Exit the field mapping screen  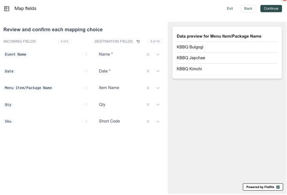tap(230, 9)
